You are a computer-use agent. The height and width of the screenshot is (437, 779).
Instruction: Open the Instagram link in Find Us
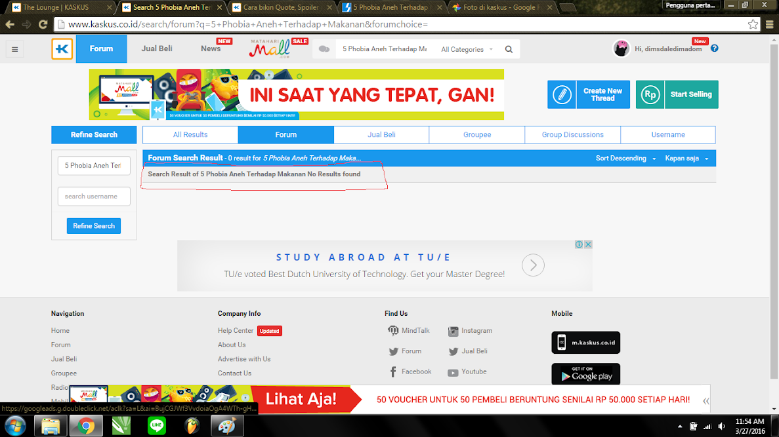click(x=470, y=331)
